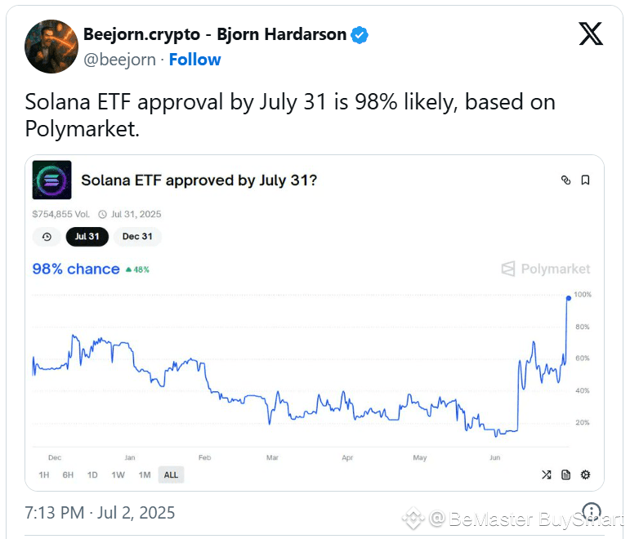This screenshot has height=539, width=630.
Task: Click the shuffle arrows chart icon
Action: tap(547, 474)
